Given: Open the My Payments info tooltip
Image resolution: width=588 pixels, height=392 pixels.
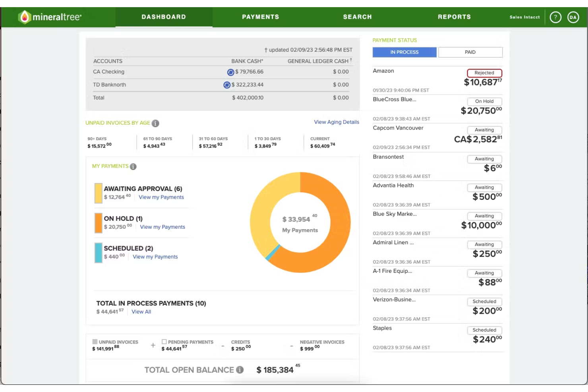Looking at the screenshot, I should pyautogui.click(x=132, y=166).
